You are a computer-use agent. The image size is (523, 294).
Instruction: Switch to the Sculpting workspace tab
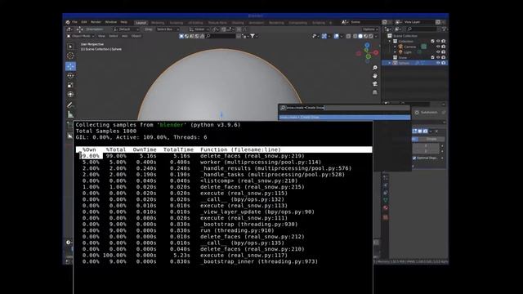[177, 23]
